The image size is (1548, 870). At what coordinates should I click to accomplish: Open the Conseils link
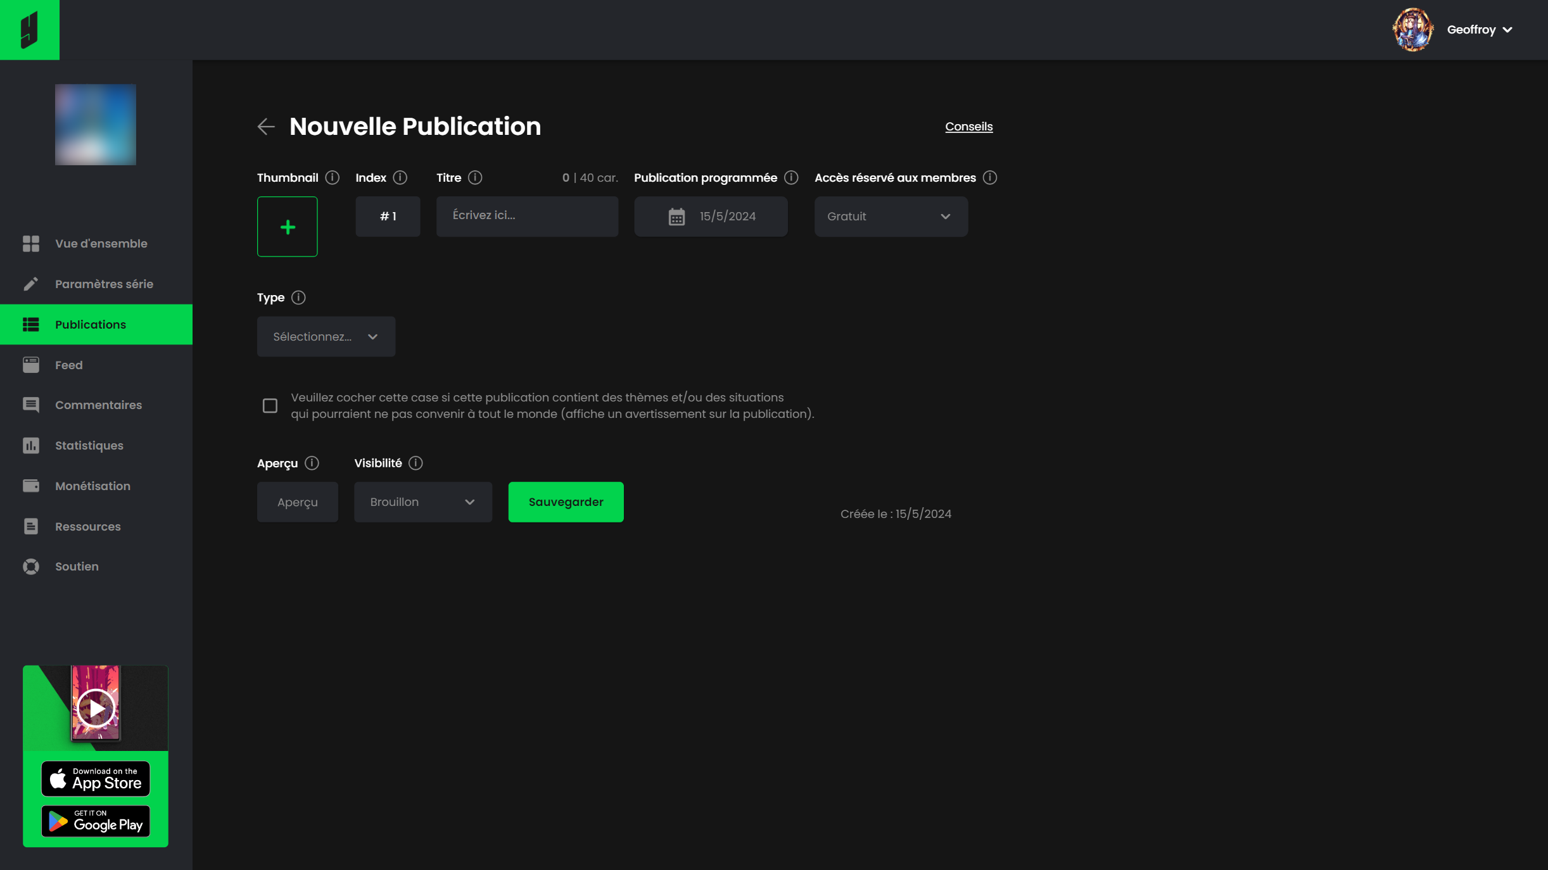click(968, 127)
